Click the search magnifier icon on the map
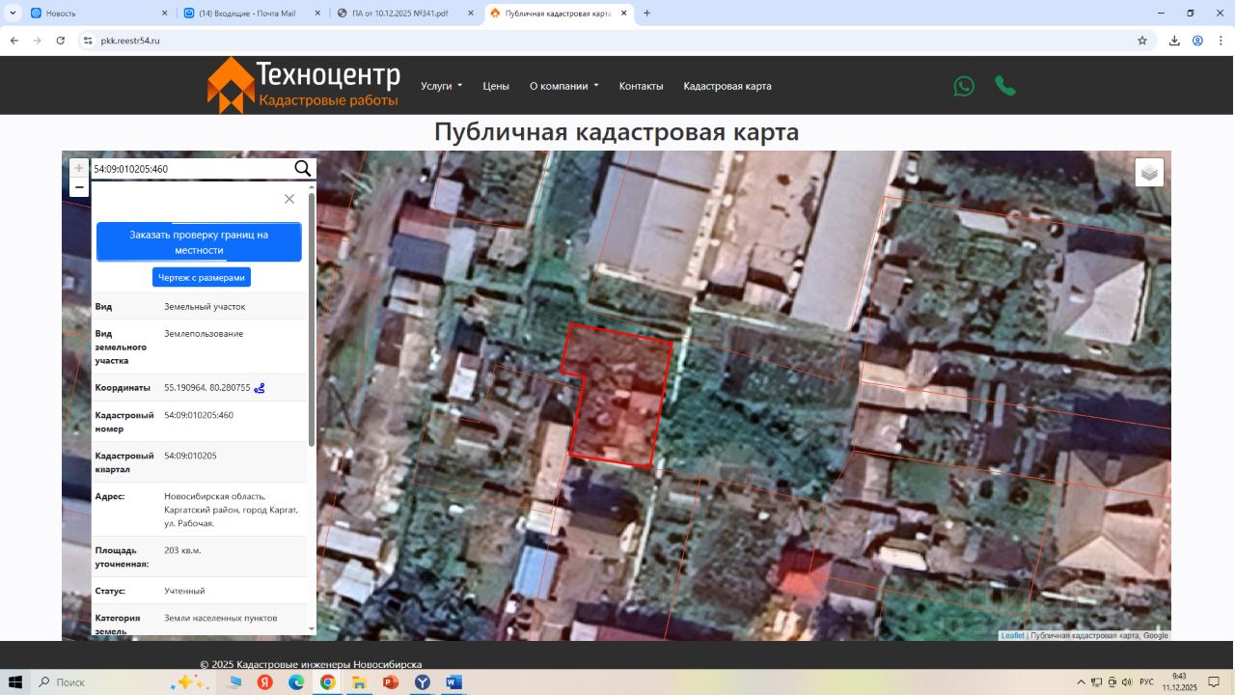 click(302, 169)
